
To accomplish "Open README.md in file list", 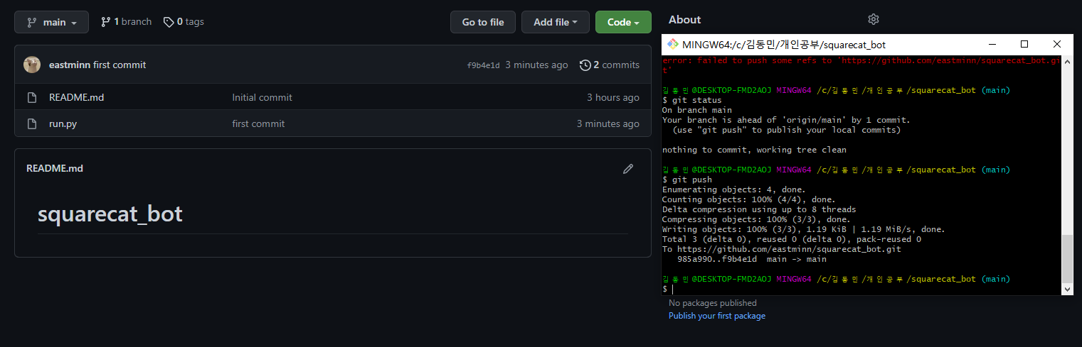I will 77,97.
